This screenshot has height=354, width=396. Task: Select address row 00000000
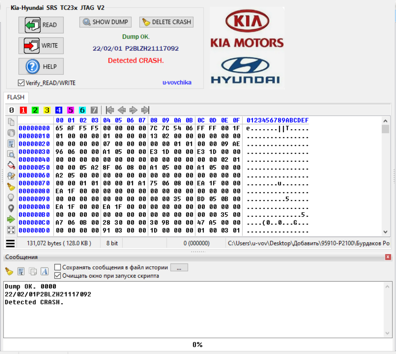click(34, 128)
